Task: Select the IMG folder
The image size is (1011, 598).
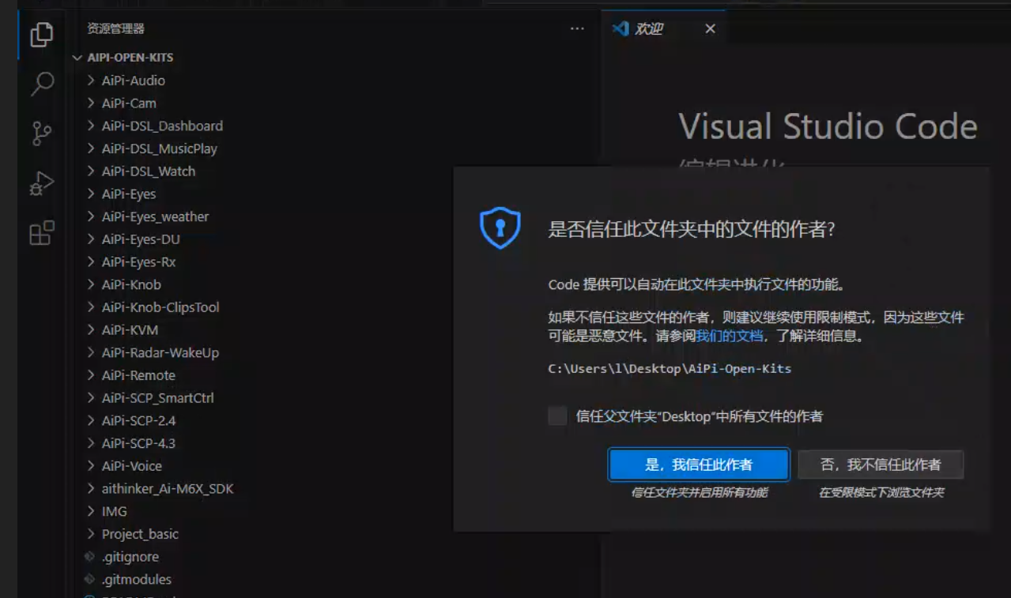Action: (114, 512)
